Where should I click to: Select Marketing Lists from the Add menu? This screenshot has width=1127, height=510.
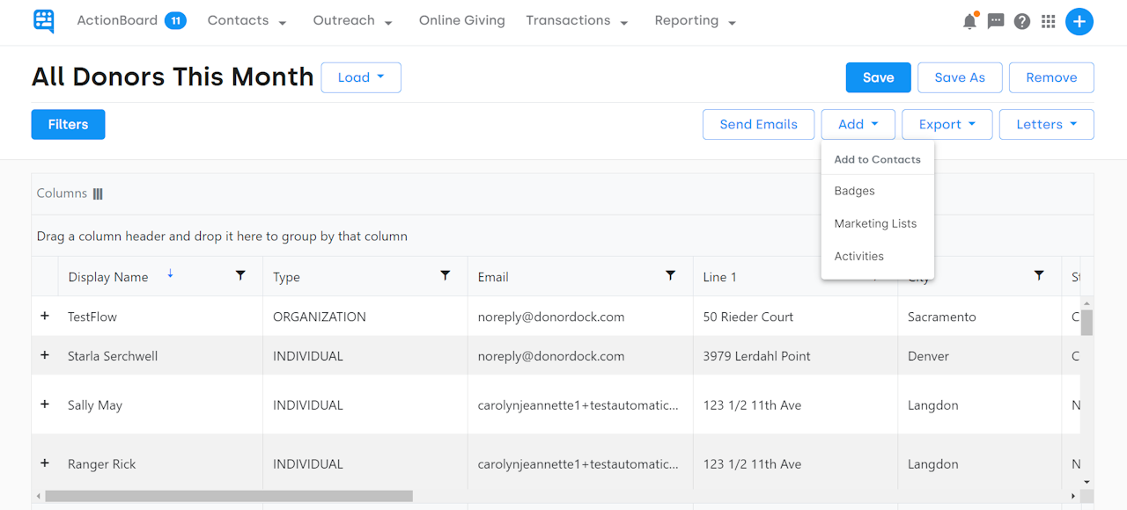[x=875, y=223]
